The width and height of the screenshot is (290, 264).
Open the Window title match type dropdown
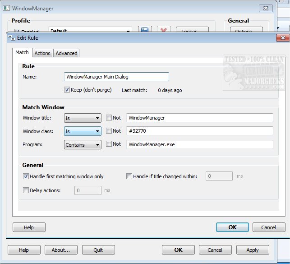click(83, 118)
